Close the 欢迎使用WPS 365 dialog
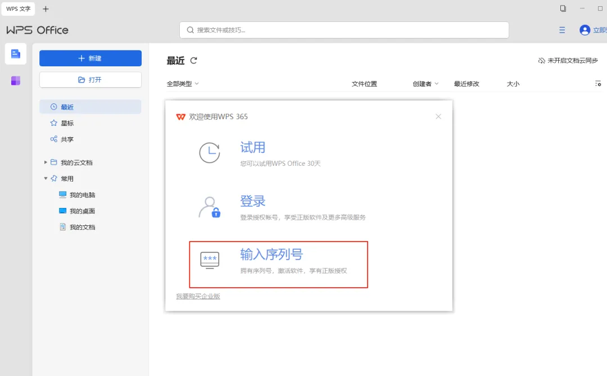 point(438,116)
